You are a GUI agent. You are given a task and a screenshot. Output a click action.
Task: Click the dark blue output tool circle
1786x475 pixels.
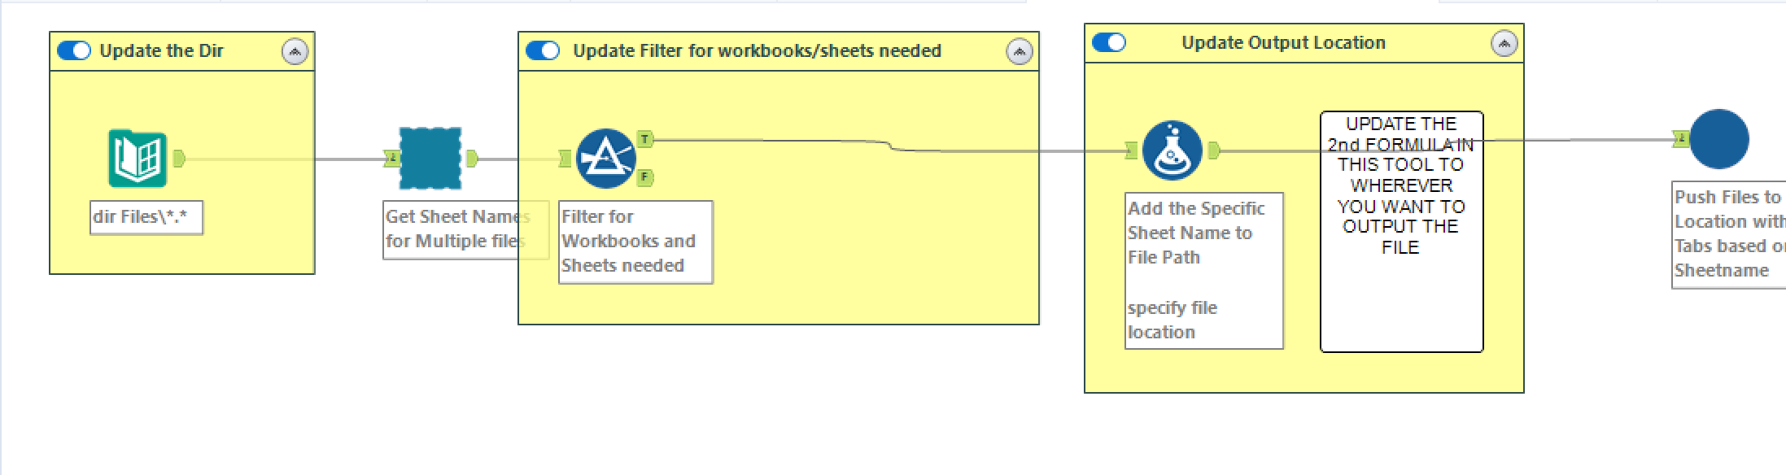1719,140
